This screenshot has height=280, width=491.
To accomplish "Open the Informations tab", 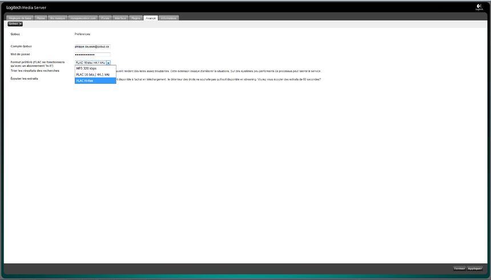I will click(x=169, y=18).
